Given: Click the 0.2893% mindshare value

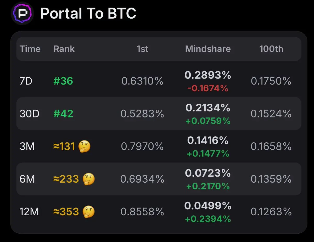Looking at the screenshot, I should pyautogui.click(x=208, y=75).
